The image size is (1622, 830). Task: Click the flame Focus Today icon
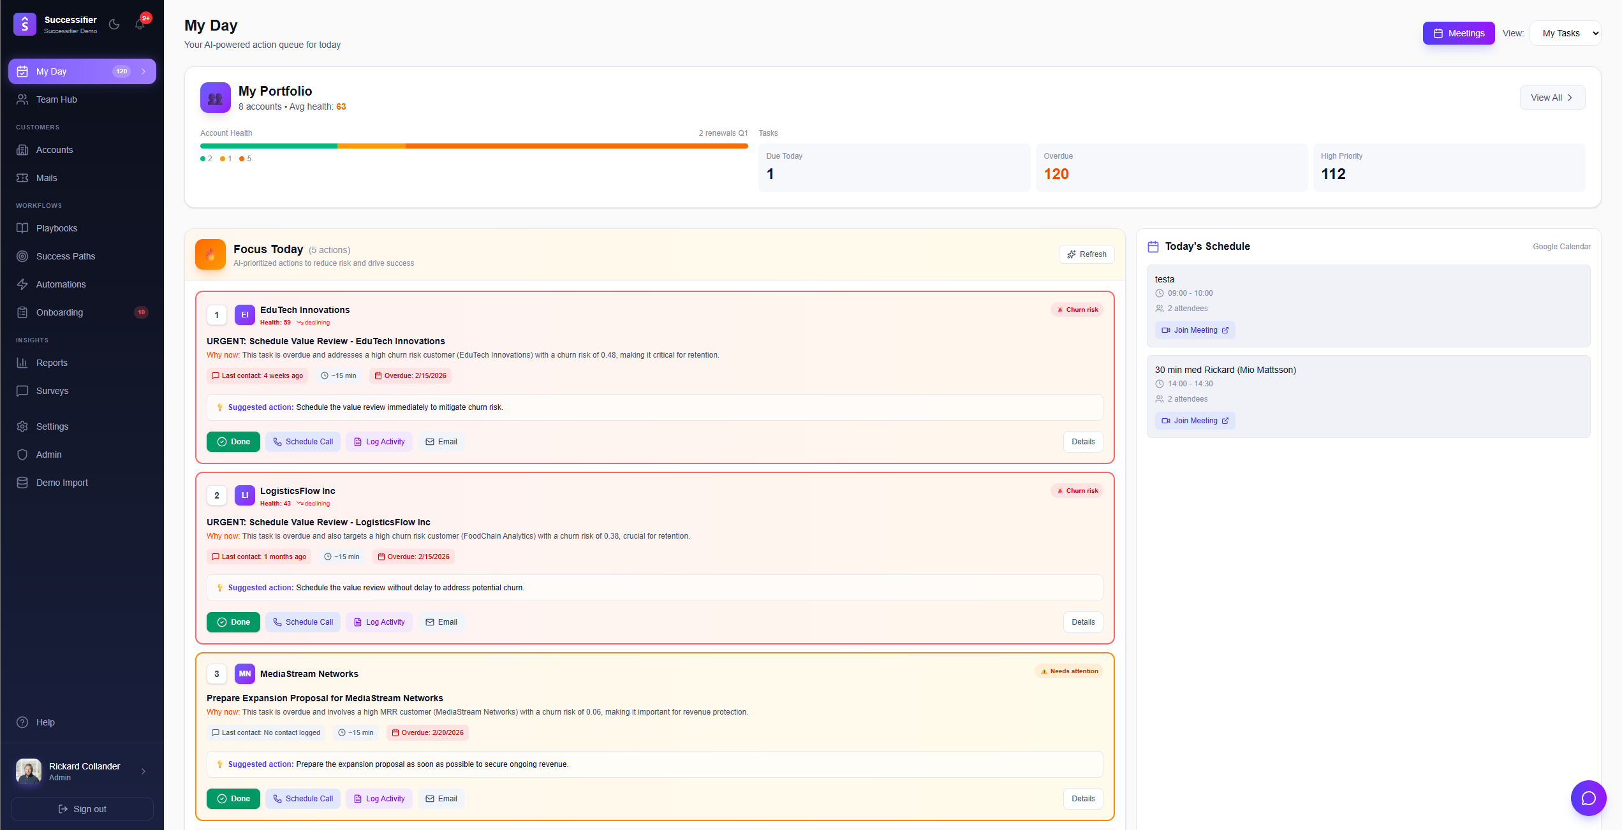coord(210,254)
